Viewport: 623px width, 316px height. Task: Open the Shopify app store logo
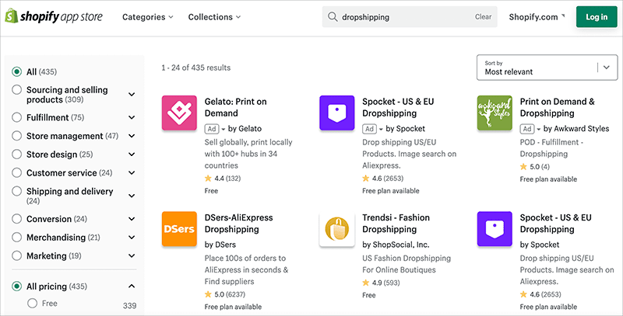point(54,16)
